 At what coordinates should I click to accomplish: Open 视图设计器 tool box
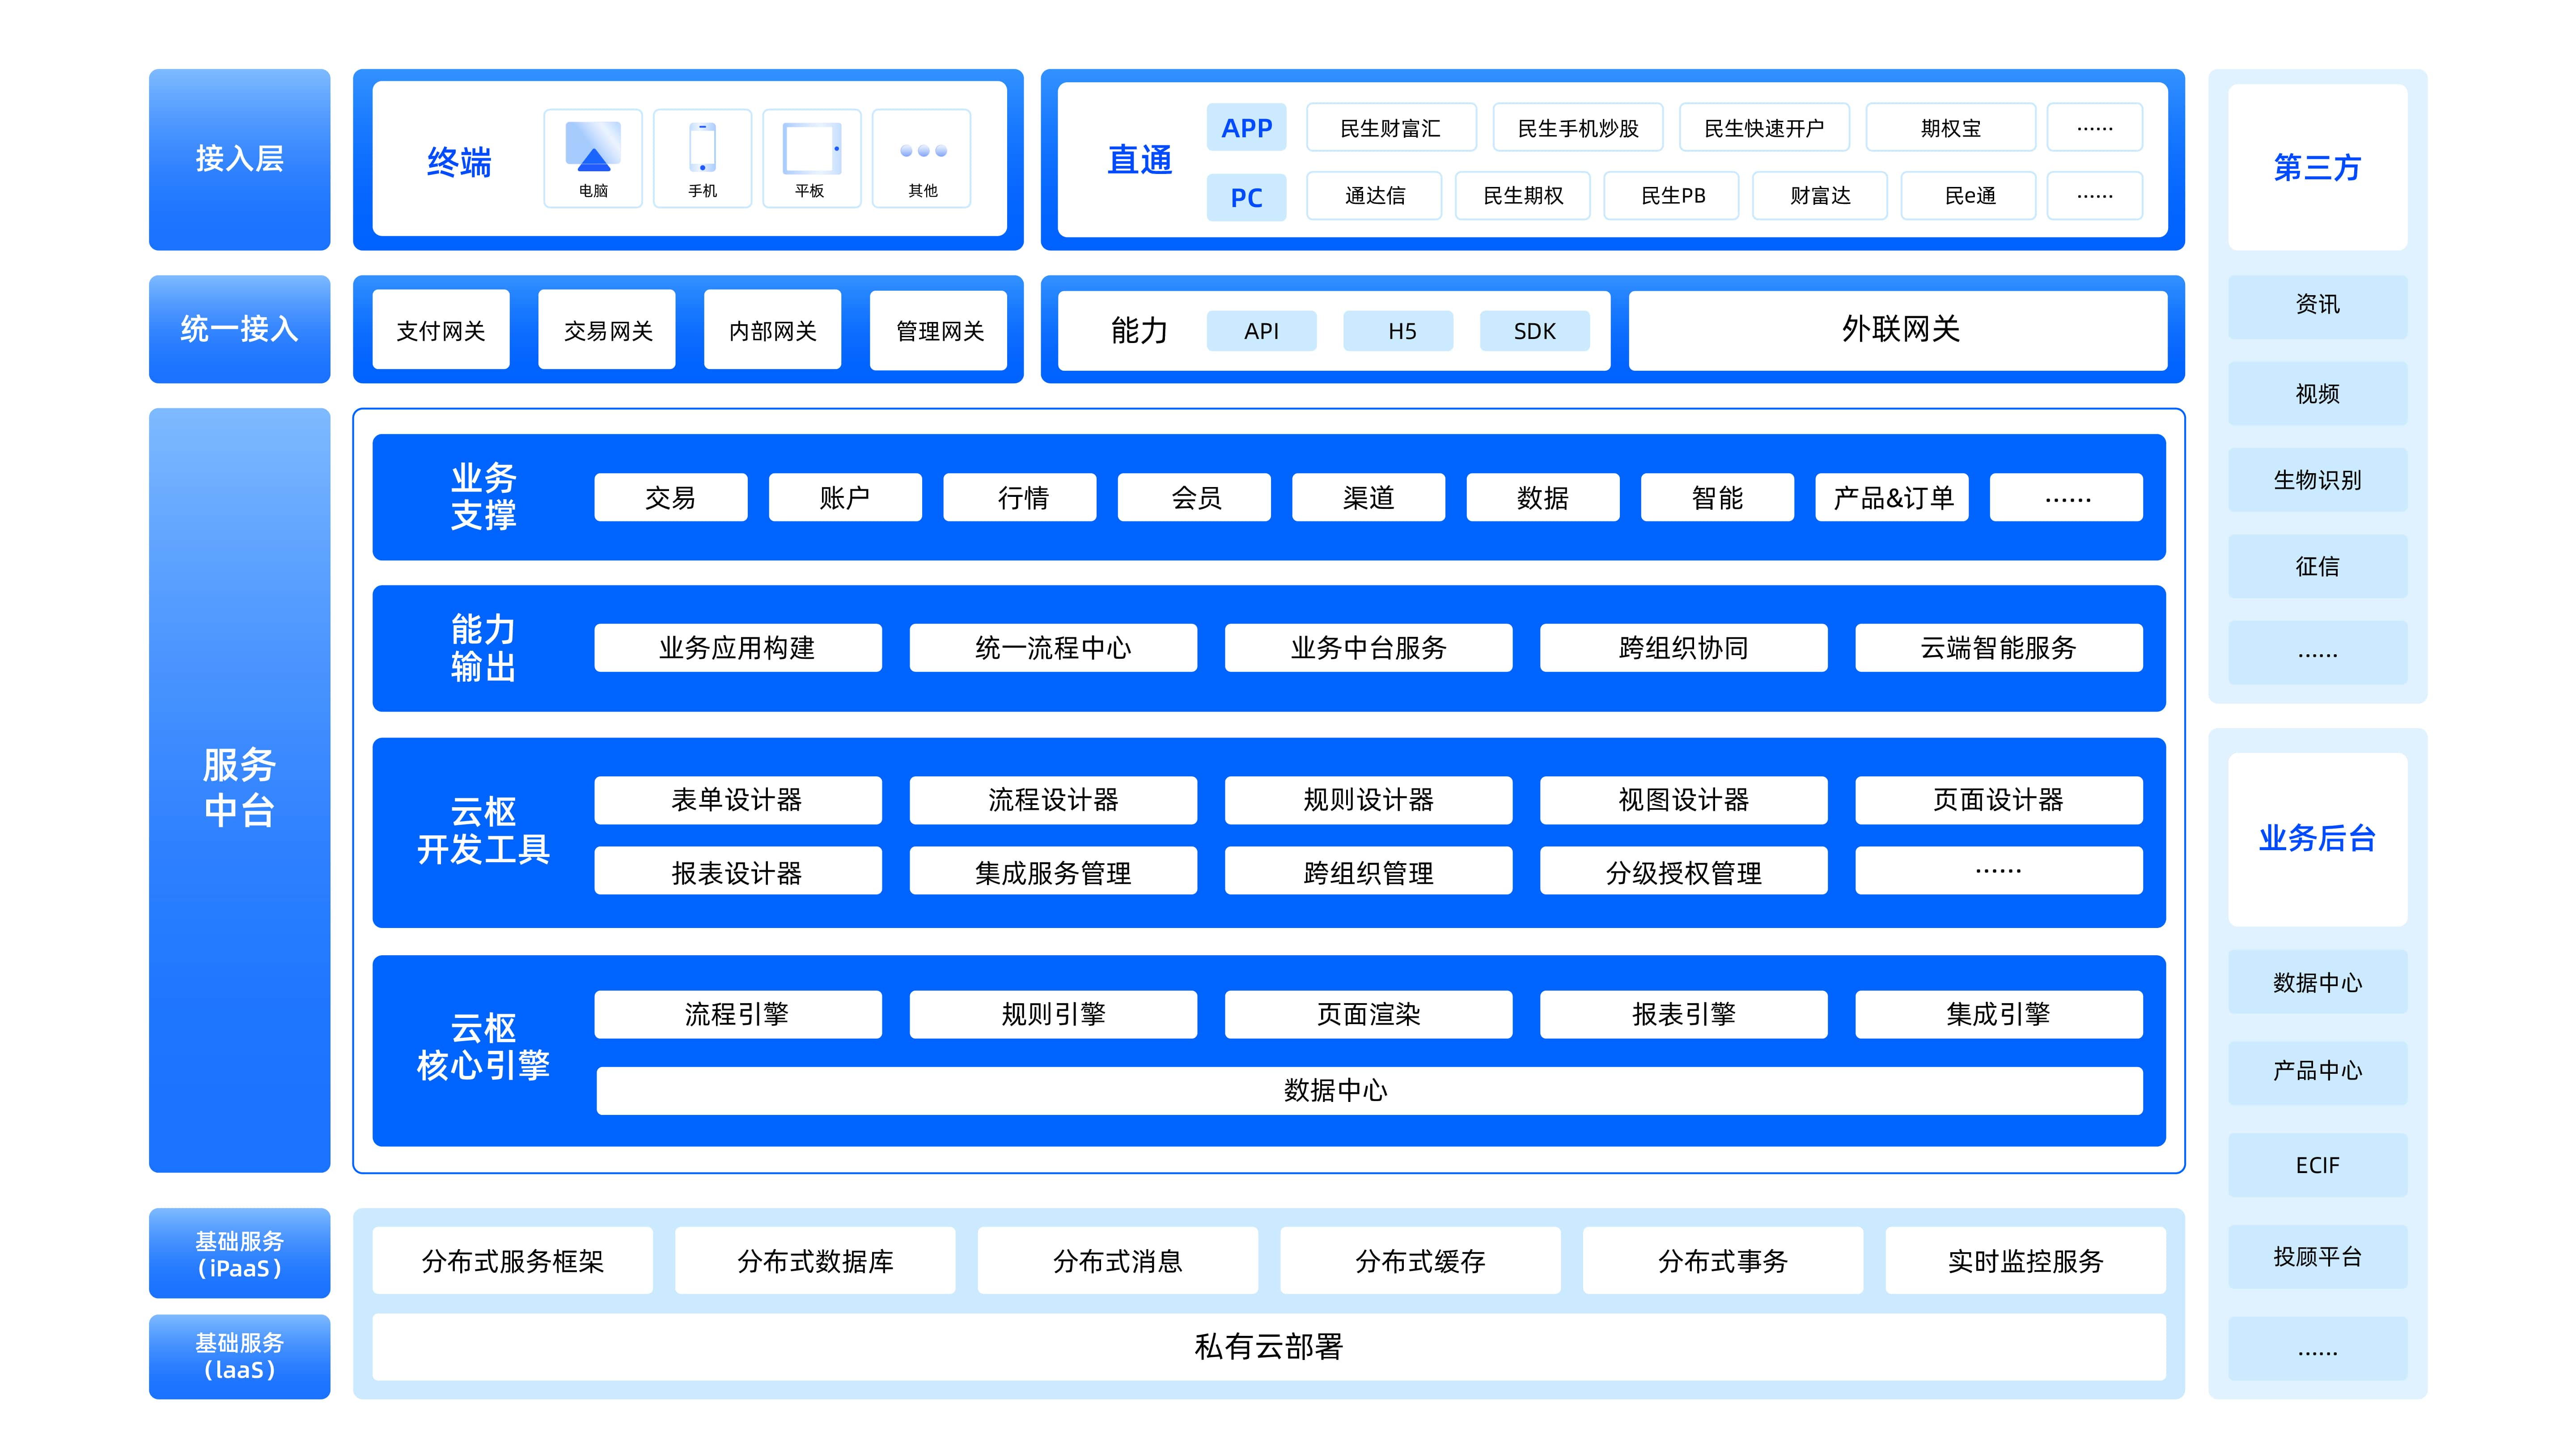coord(1684,800)
